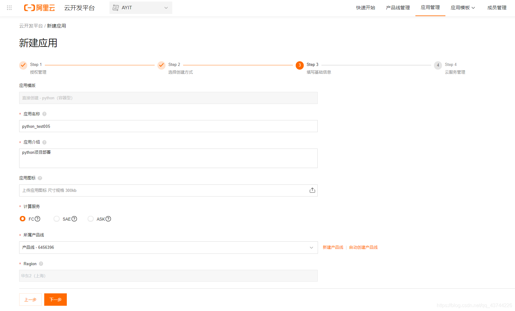Select the SAE compute service radio
The width and height of the screenshot is (515, 311).
[x=57, y=219]
